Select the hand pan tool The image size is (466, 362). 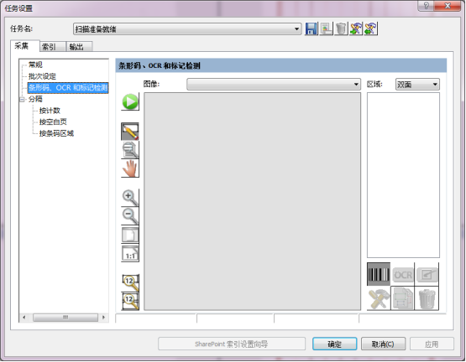coord(130,168)
